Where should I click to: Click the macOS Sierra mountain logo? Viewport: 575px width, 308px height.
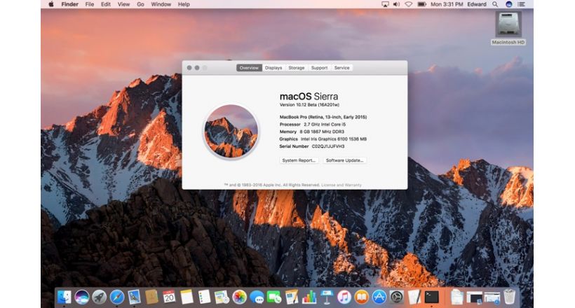(231, 132)
